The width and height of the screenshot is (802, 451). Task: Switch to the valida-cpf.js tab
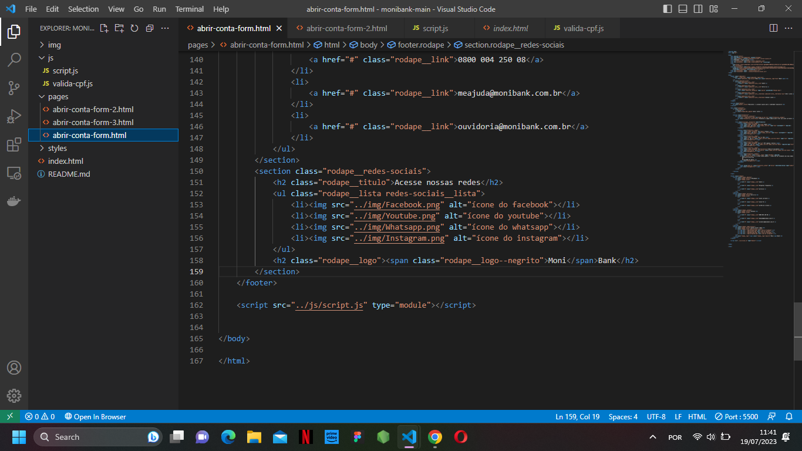(x=583, y=28)
